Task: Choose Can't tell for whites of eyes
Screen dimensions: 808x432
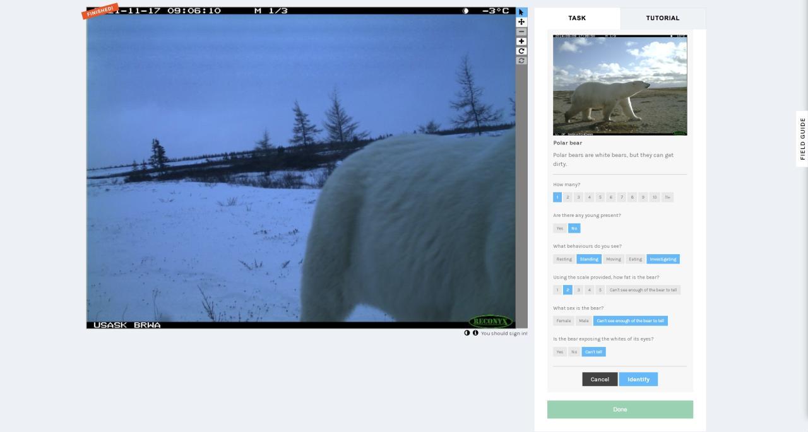Action: pyautogui.click(x=593, y=352)
